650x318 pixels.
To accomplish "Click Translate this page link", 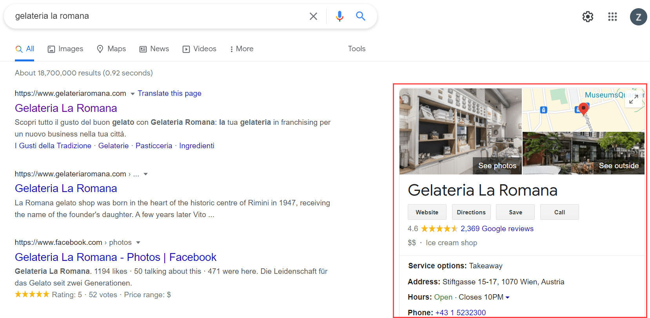I will pyautogui.click(x=169, y=93).
